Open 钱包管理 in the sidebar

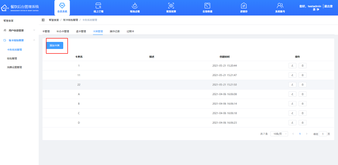pyautogui.click(x=12, y=59)
